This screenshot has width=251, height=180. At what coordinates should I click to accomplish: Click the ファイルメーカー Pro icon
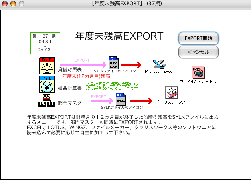pyautogui.click(x=198, y=73)
